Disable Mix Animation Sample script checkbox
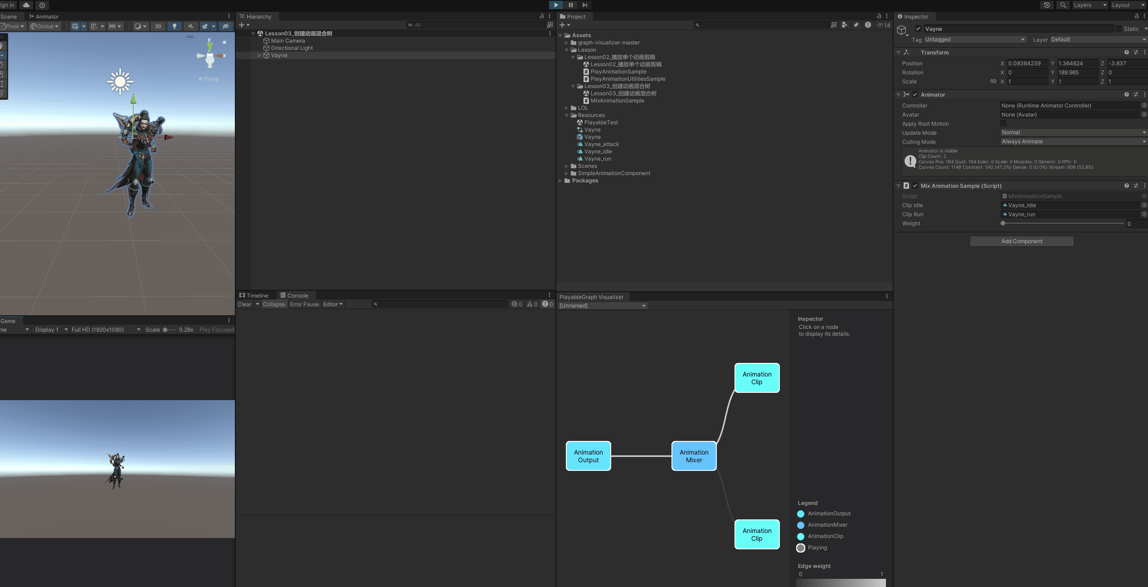Image resolution: width=1148 pixels, height=587 pixels. coord(915,186)
